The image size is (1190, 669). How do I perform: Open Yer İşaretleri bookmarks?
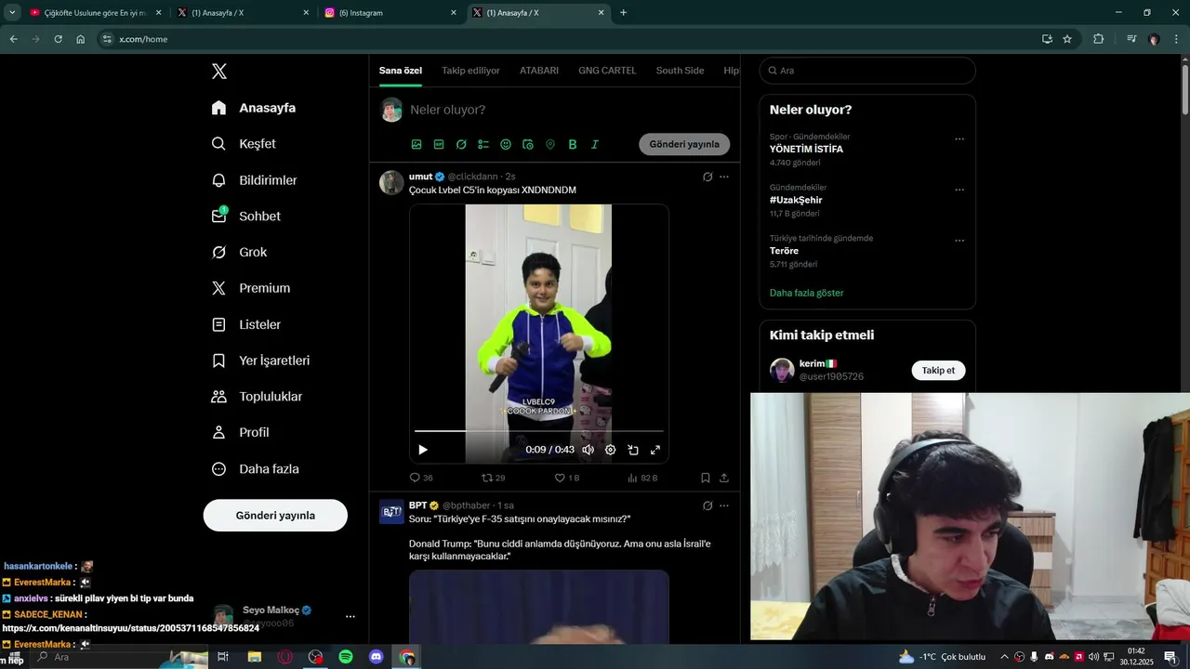[x=260, y=361]
